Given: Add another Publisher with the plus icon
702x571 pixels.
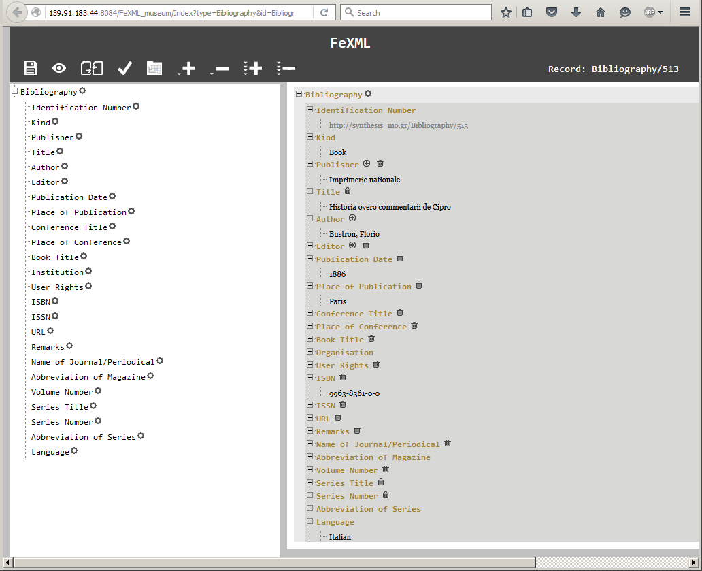Looking at the screenshot, I should pos(367,163).
